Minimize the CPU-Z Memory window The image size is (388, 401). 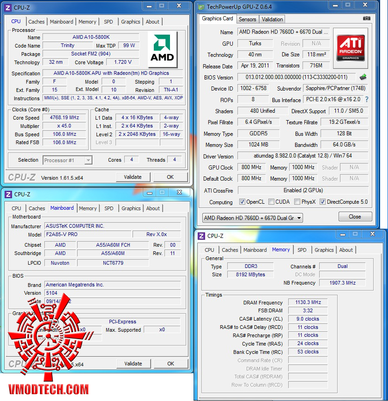[343, 234]
